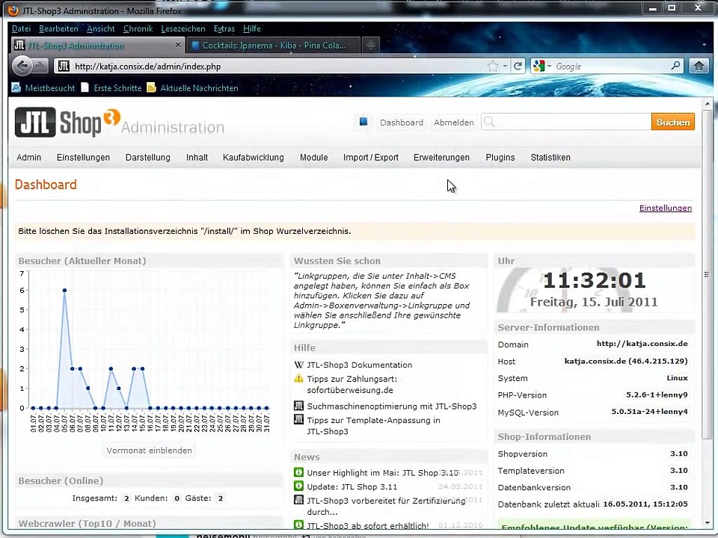718x538 pixels.
Task: Open Tipps zur Zahlungsart: sofortüberweisung.de link
Action: (352, 384)
